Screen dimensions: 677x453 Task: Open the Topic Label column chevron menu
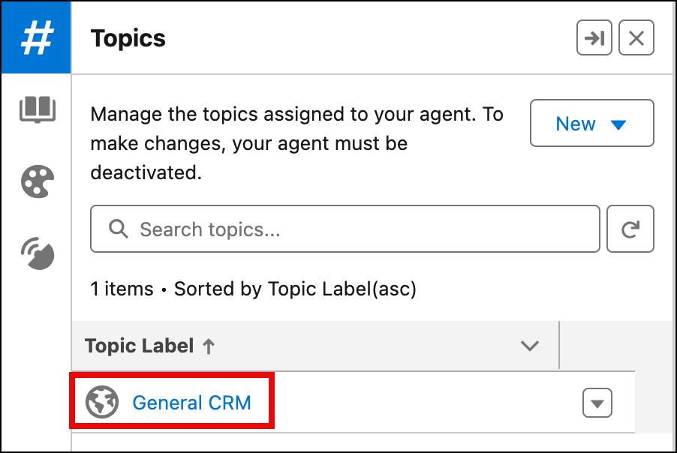point(530,346)
